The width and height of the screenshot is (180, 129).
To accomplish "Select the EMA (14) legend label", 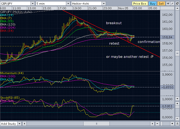I will pos(7,15).
